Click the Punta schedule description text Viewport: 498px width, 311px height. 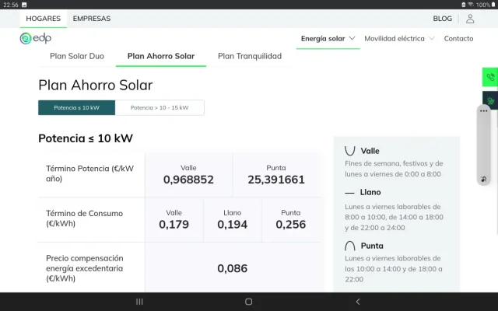(394, 269)
